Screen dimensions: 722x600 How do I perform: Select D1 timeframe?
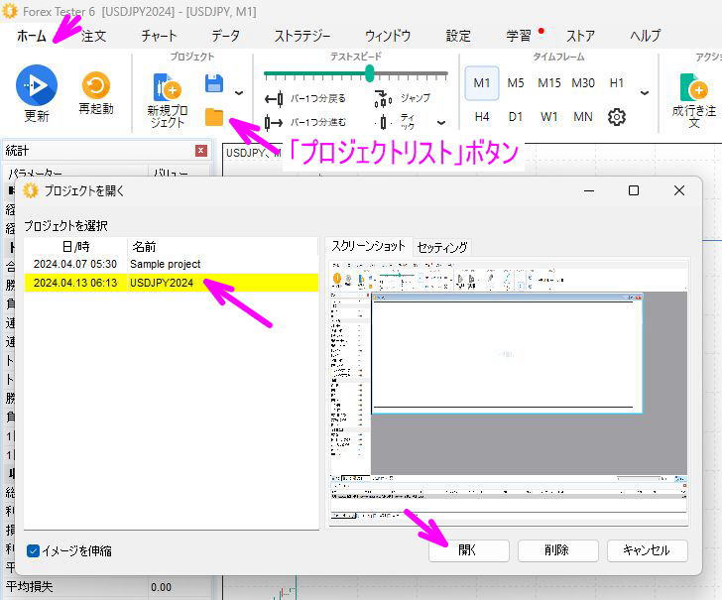(516, 117)
